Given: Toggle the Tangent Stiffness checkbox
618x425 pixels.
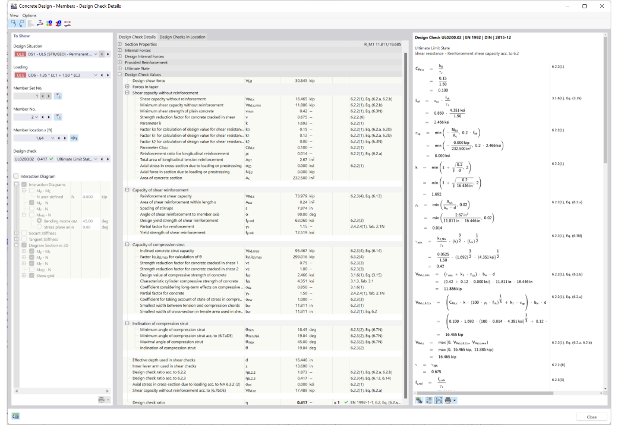Looking at the screenshot, I should [24, 240].
